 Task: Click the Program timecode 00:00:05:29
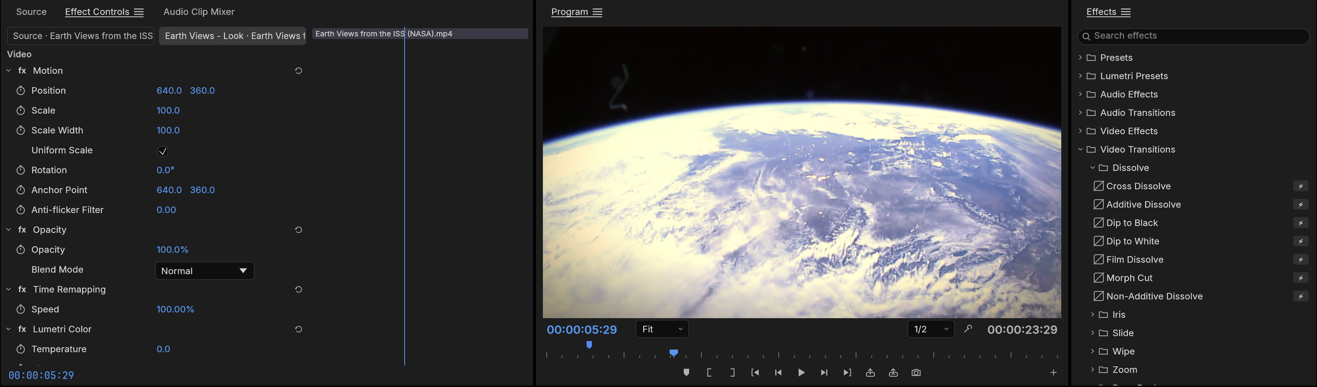click(x=582, y=329)
